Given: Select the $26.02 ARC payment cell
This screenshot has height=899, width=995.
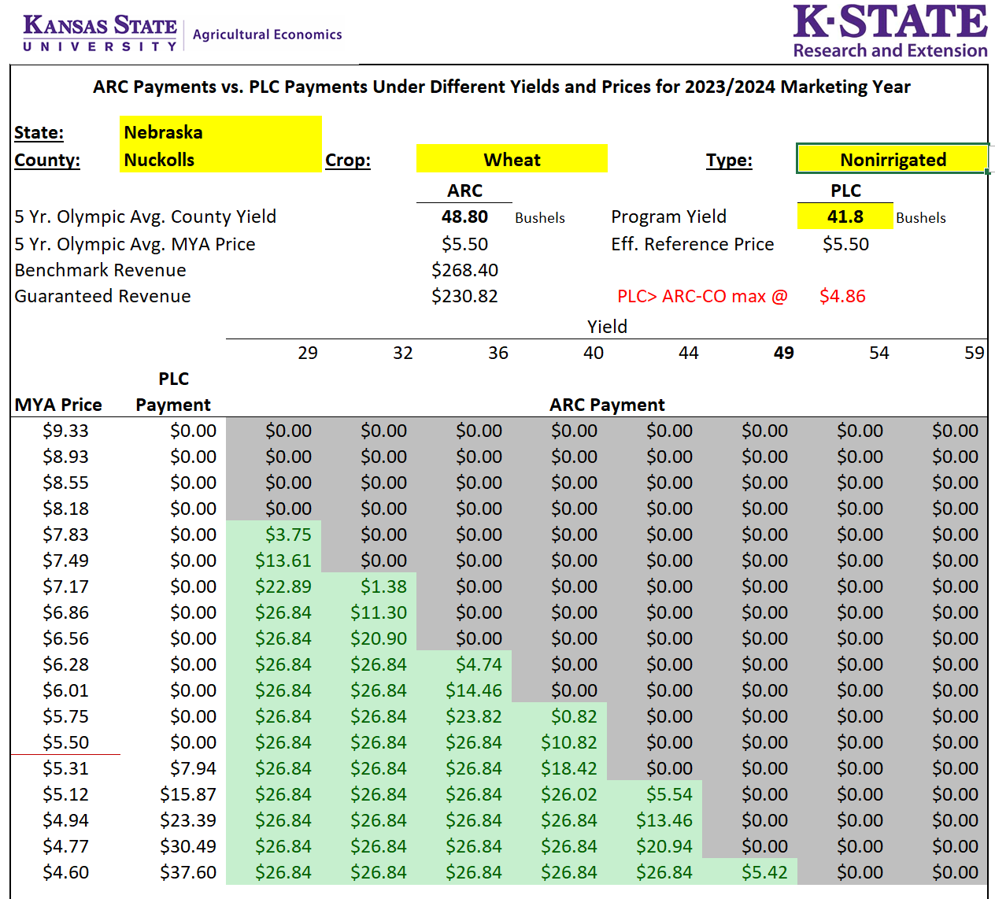Looking at the screenshot, I should [568, 794].
